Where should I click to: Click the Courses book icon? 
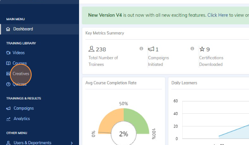8,63
